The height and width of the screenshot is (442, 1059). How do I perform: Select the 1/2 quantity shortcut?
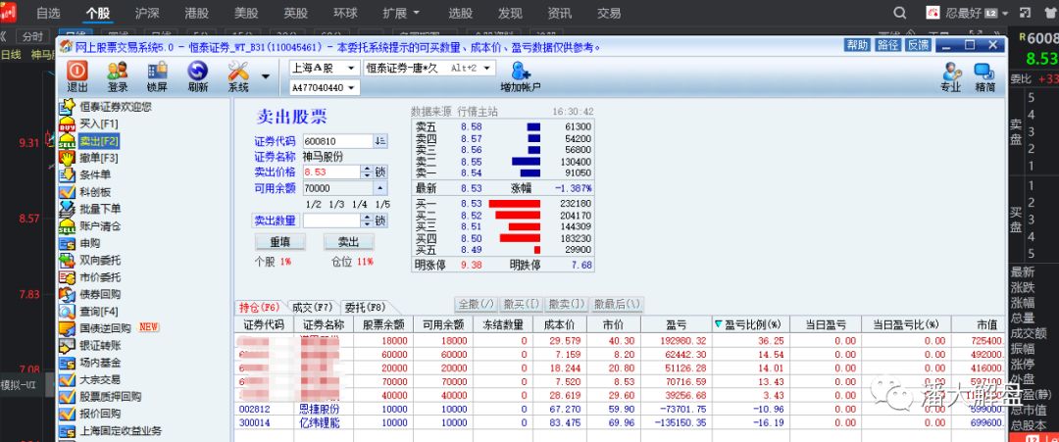tap(314, 205)
